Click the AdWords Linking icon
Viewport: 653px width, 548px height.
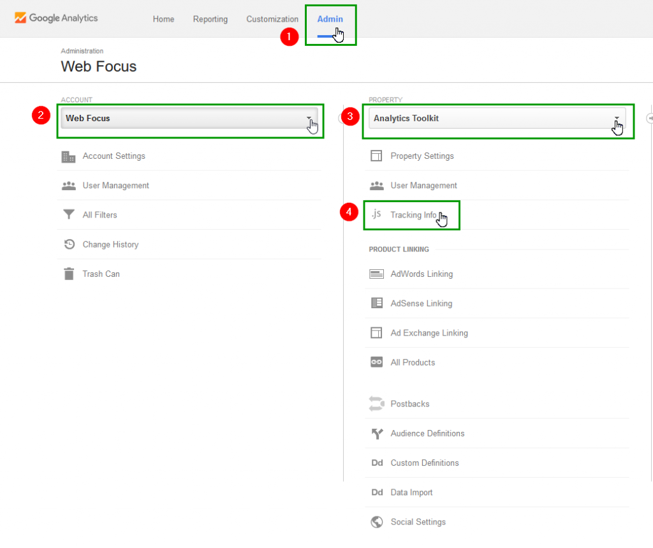coord(376,274)
